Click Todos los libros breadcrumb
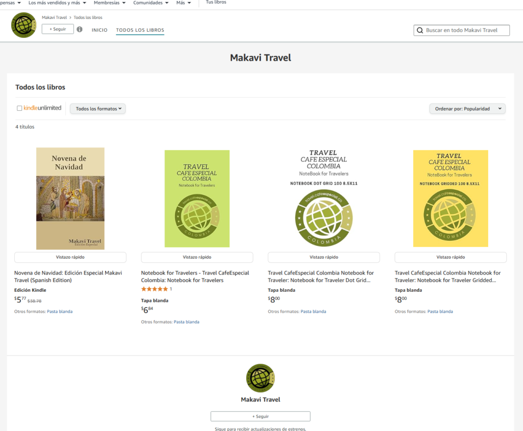This screenshot has height=431, width=523. tap(88, 17)
